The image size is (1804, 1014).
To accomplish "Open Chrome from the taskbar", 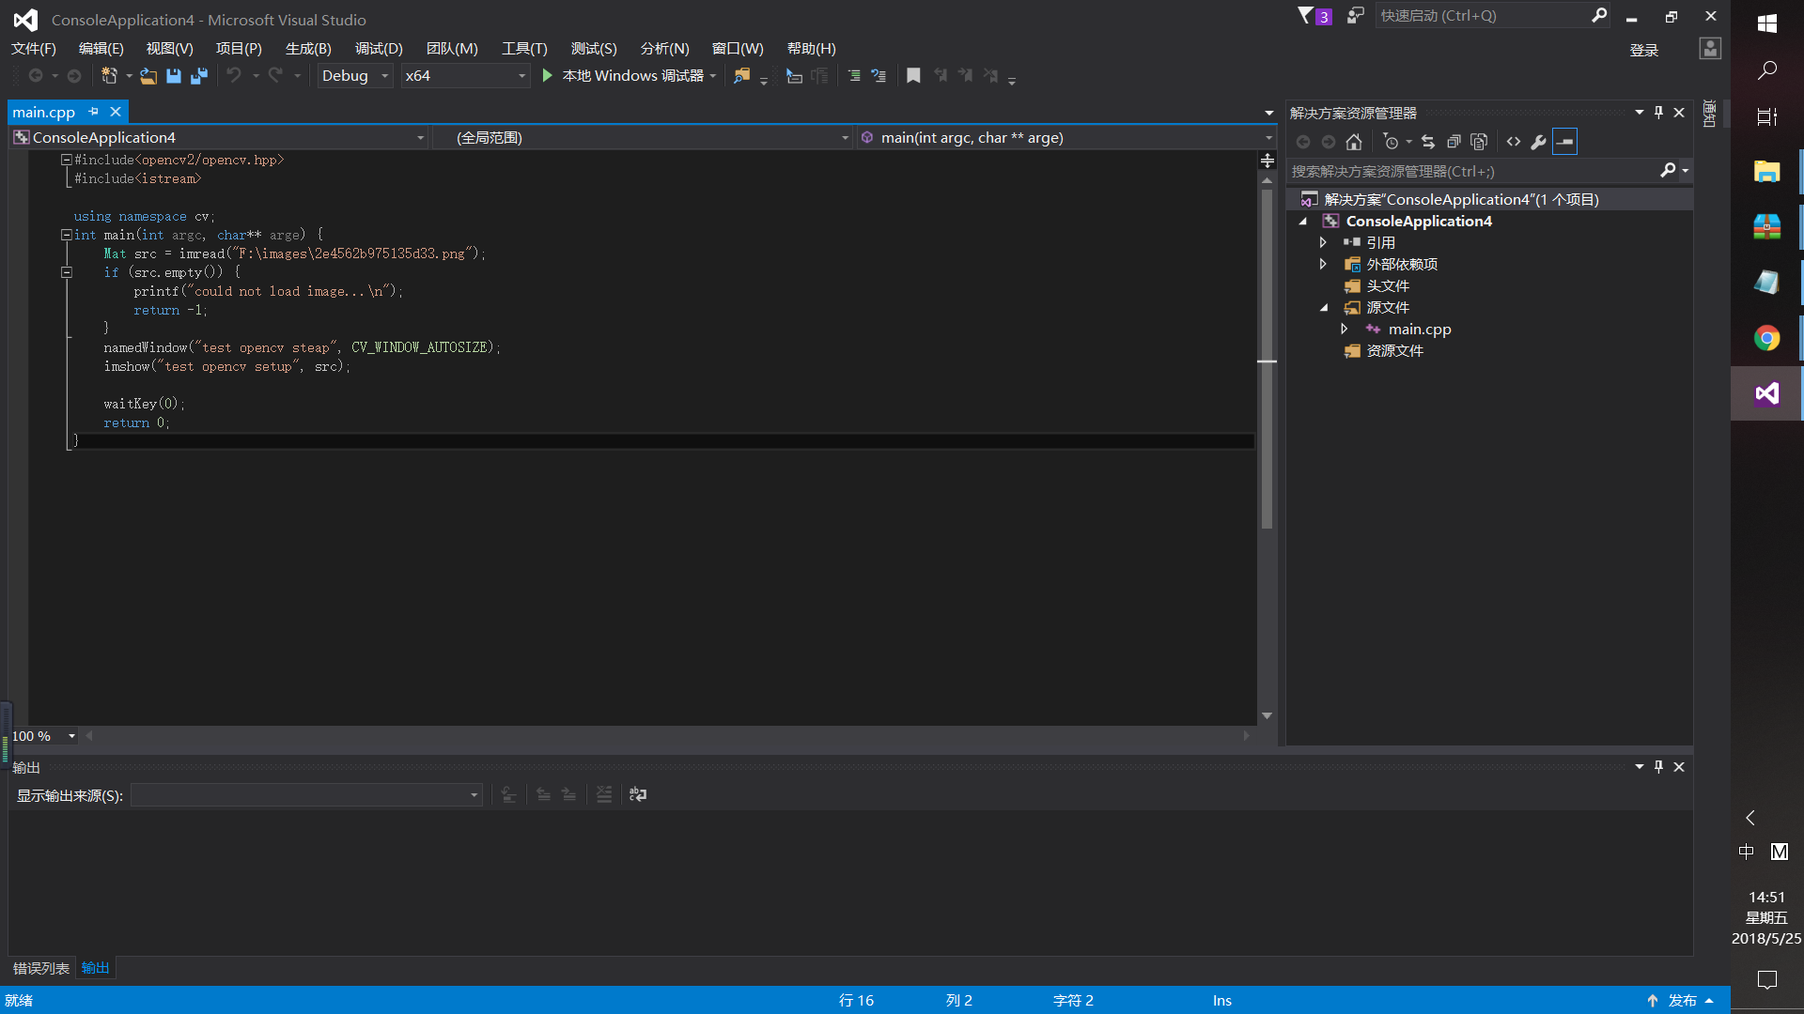I will point(1767,338).
